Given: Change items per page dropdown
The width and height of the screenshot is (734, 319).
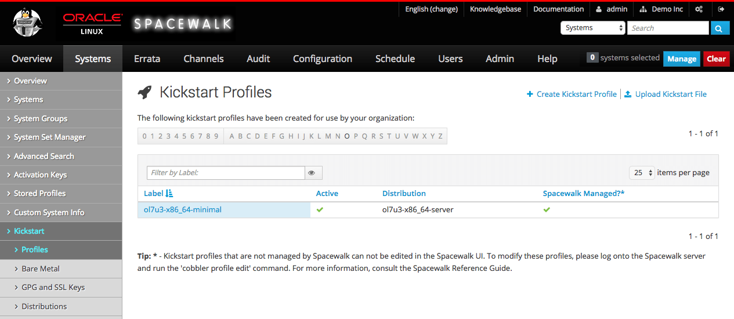Looking at the screenshot, I should click(x=642, y=173).
